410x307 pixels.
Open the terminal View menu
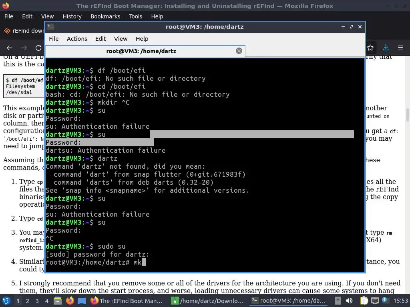coord(121,39)
